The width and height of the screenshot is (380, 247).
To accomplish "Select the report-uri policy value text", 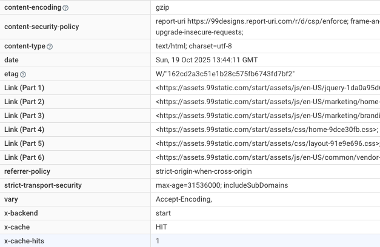I will [x=267, y=21].
